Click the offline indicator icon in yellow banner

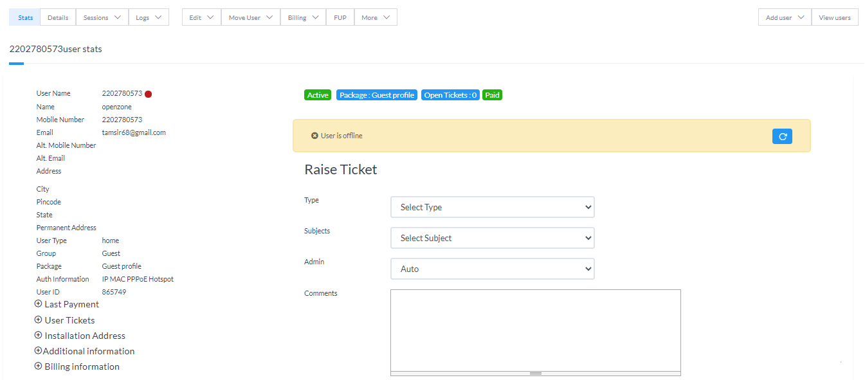coord(314,135)
